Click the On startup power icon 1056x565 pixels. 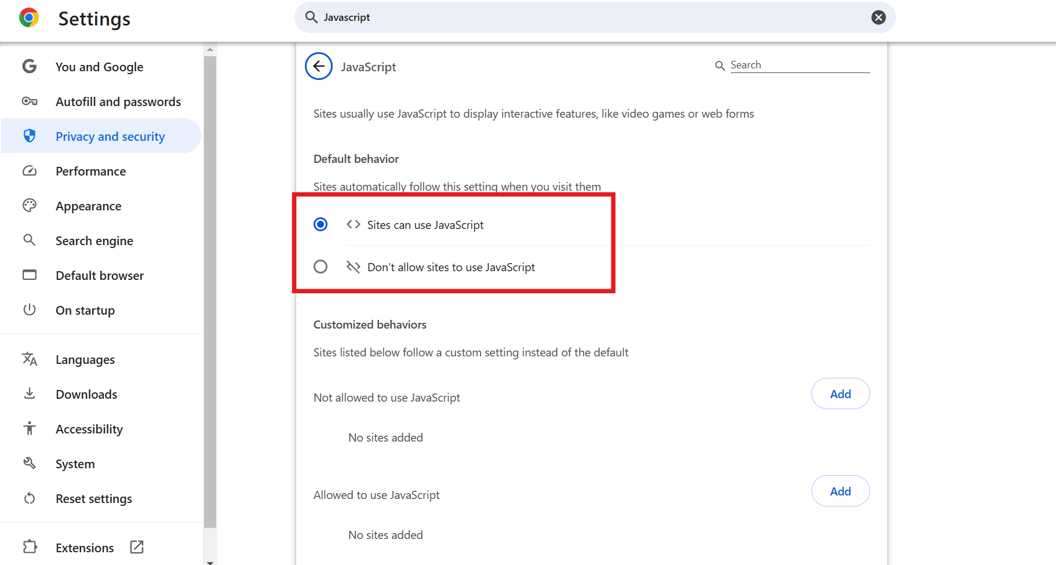30,310
